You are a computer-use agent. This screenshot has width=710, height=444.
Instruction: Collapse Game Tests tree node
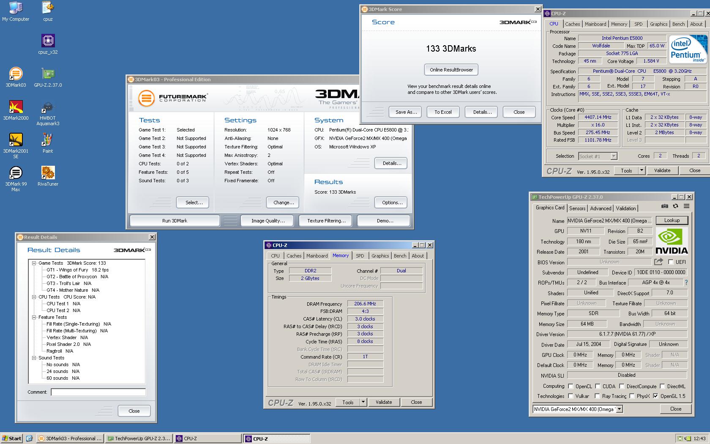click(x=34, y=263)
